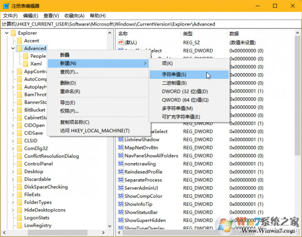Expand the HideDesktopIcons tree node

tap(13, 210)
